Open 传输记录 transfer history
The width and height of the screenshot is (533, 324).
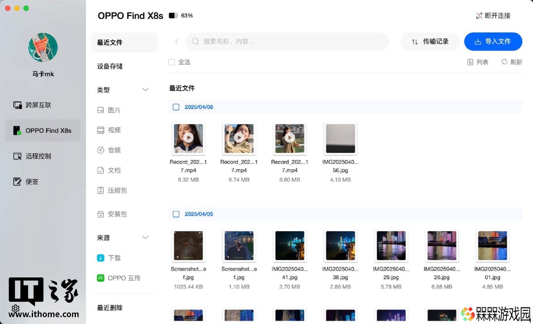click(x=430, y=41)
